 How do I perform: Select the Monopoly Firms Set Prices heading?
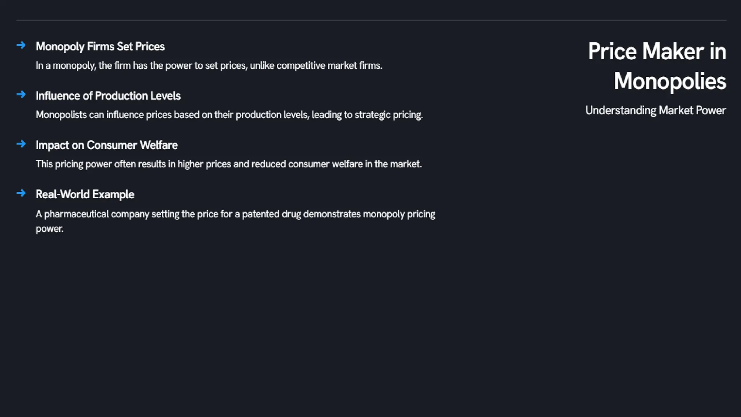(100, 47)
